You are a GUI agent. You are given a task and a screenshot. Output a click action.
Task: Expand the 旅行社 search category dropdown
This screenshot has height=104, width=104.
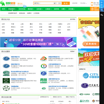(37, 3)
